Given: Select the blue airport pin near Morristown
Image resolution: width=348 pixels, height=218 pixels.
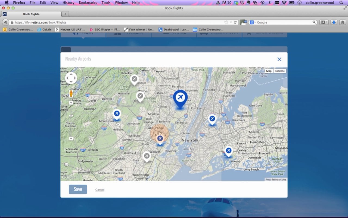Looking at the screenshot, I should (x=117, y=114).
